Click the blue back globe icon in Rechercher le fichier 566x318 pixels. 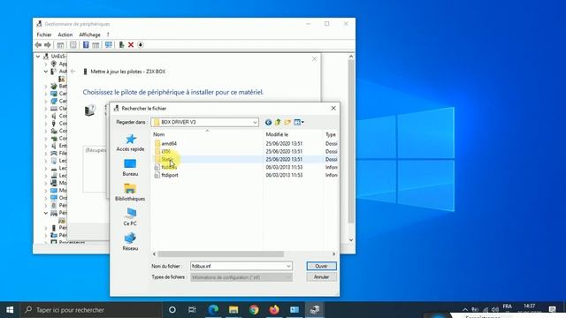[268, 122]
